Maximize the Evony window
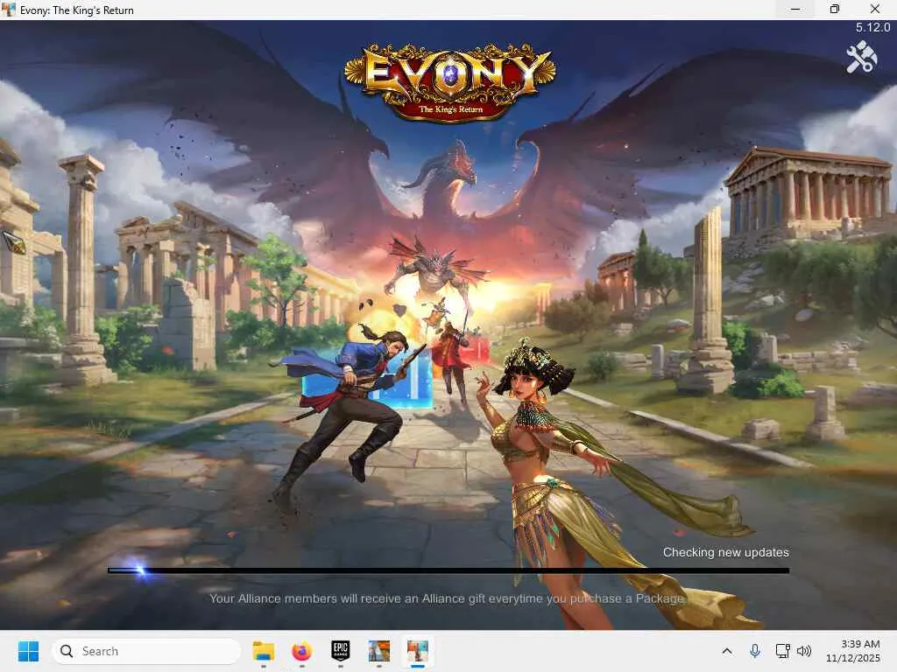Screen dimensions: 897x672 coord(835,10)
